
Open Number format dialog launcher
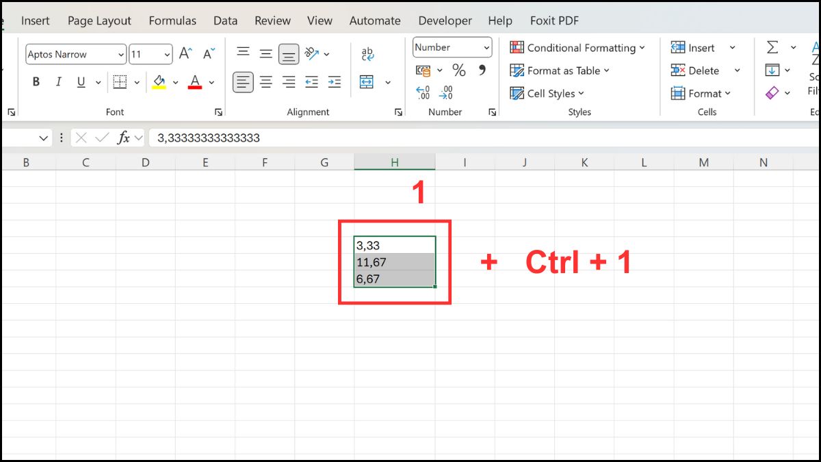[x=492, y=112]
